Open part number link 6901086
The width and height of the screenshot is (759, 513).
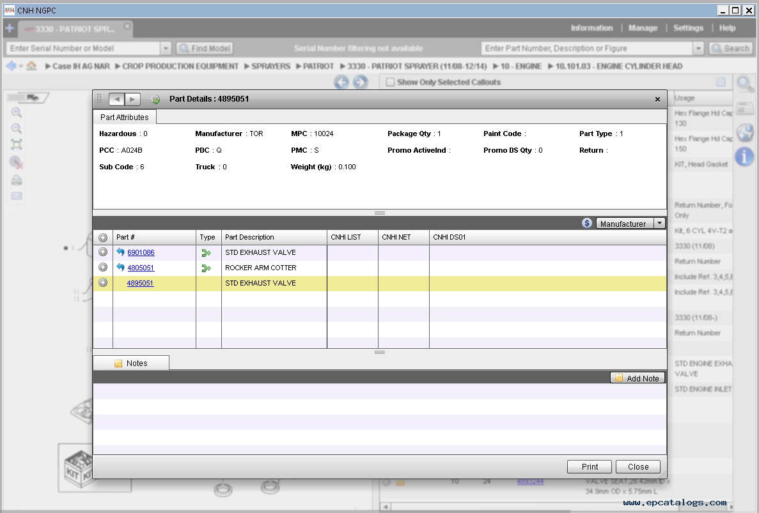click(141, 252)
